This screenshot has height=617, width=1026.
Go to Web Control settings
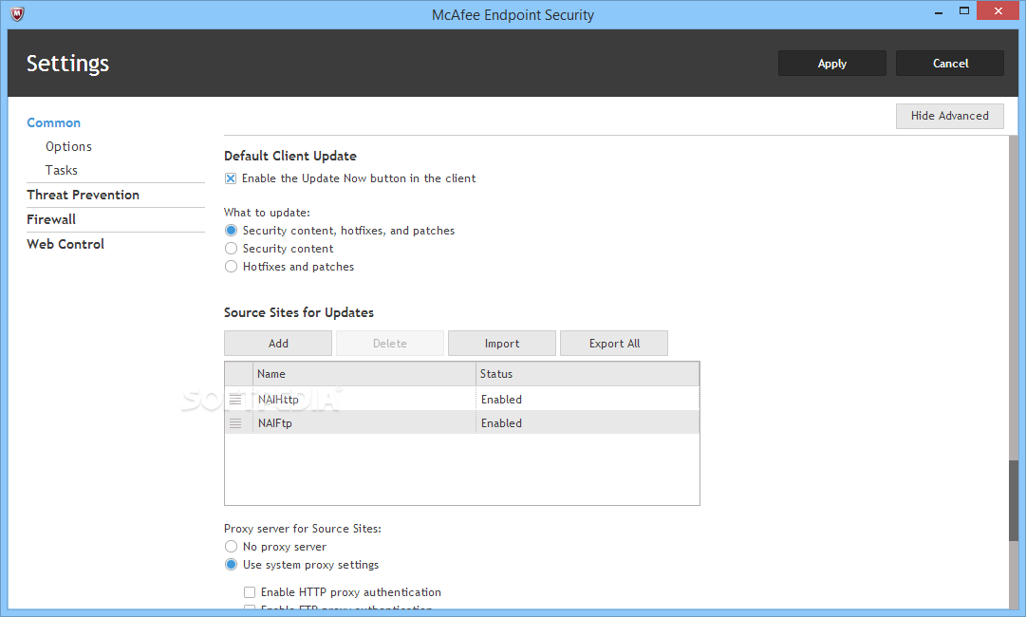coord(65,244)
